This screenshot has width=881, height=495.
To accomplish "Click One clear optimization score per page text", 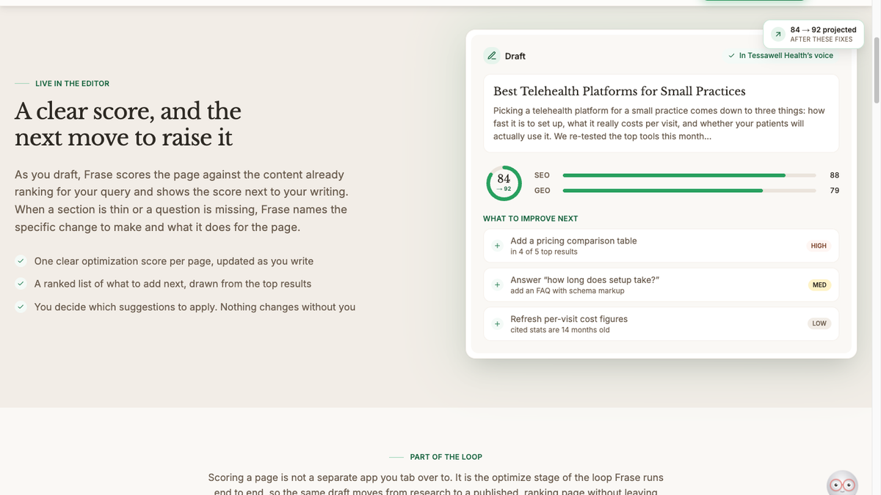I will click(174, 261).
